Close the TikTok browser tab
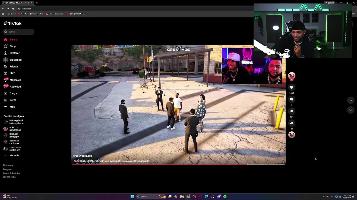 pos(32,3)
